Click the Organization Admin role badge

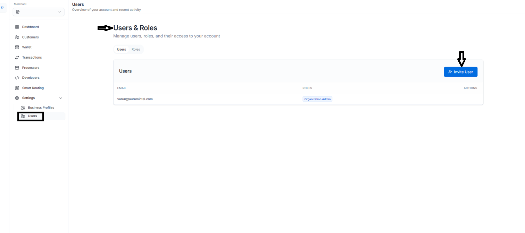click(317, 99)
